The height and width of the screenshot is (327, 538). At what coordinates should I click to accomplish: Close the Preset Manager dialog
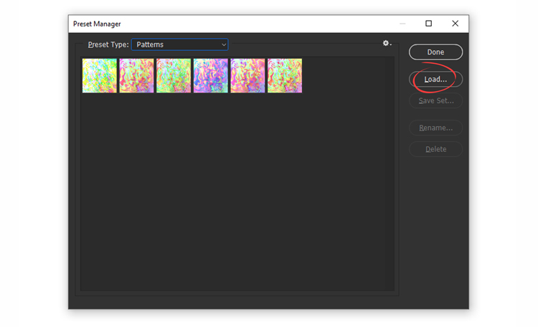tap(456, 24)
